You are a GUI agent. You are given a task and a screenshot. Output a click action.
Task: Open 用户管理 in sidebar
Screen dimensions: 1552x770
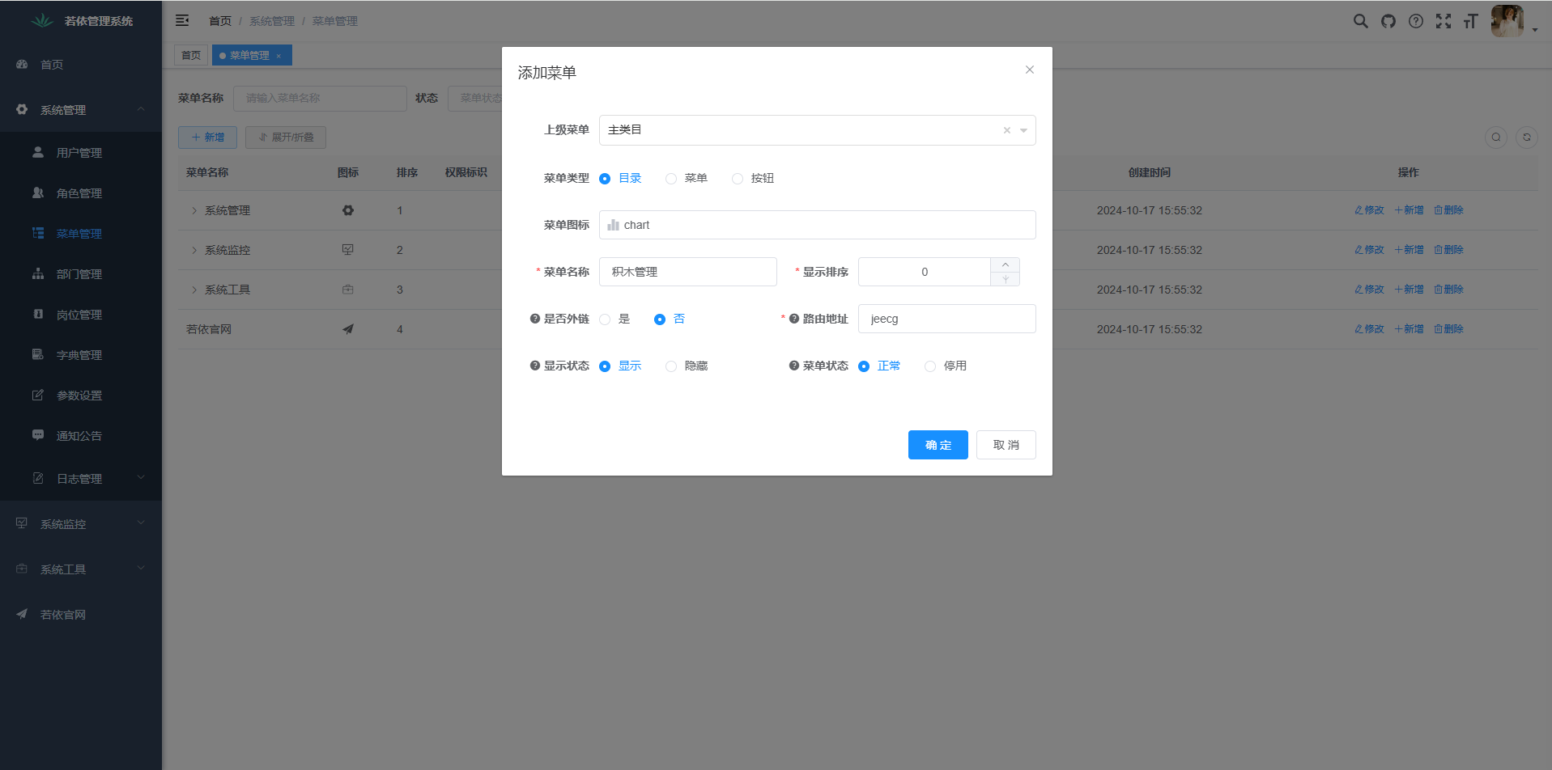pyautogui.click(x=81, y=153)
